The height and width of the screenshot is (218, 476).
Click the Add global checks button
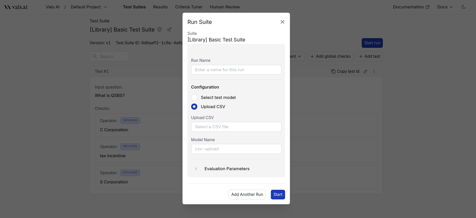330,56
